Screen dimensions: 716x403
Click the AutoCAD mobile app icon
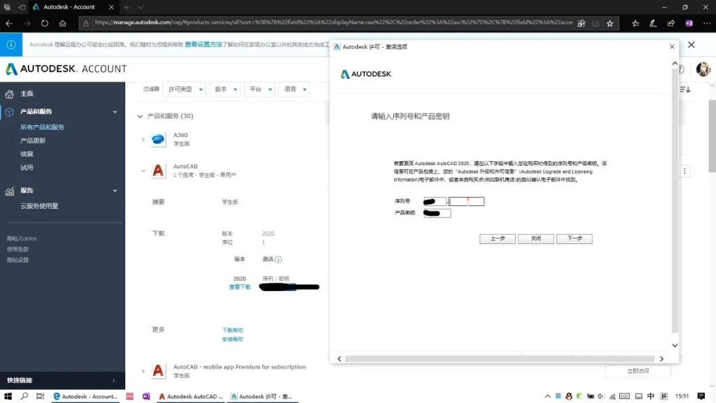tap(158, 371)
